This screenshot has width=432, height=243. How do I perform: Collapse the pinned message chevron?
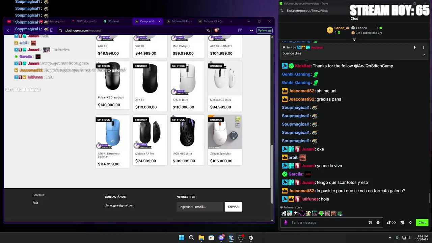point(424,55)
